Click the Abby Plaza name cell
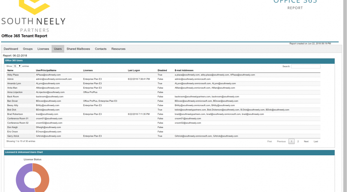The height and width of the screenshot is (192, 347). pyautogui.click(x=13, y=75)
